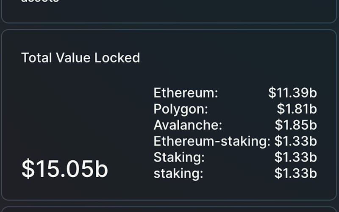This screenshot has width=339, height=212.
Task: Select the Avalanche: chain label
Action: point(186,125)
